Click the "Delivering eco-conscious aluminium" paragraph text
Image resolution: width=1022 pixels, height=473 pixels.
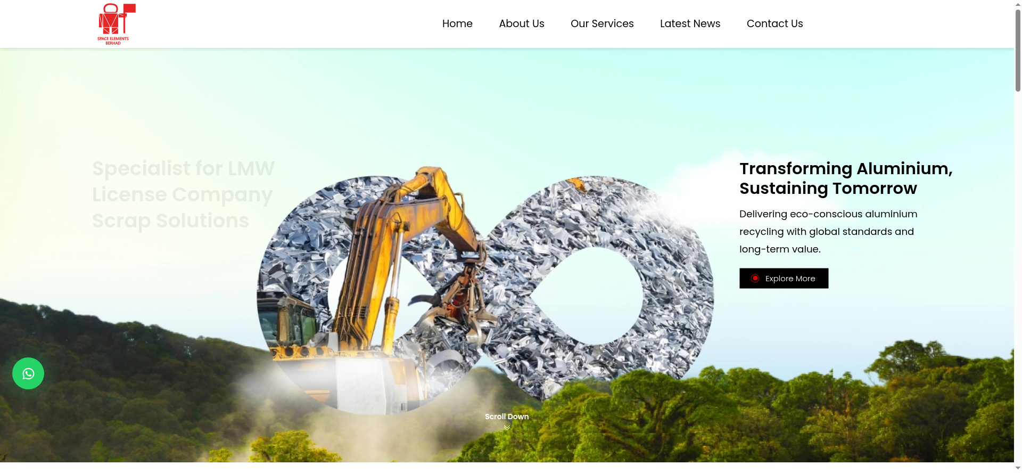click(828, 232)
